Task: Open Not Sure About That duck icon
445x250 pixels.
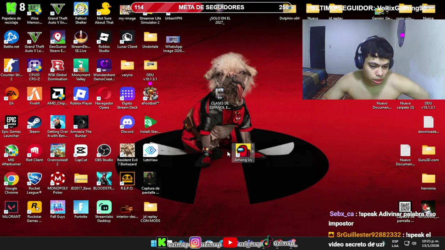Action: (x=104, y=13)
